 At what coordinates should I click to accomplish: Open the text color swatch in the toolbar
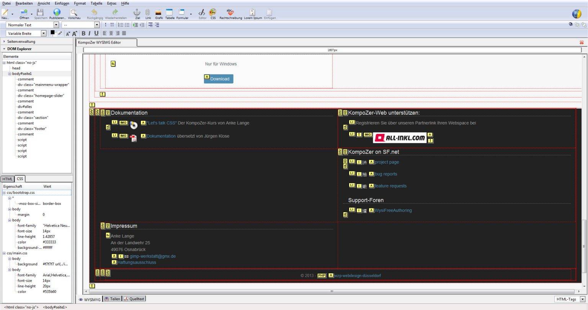(x=52, y=32)
